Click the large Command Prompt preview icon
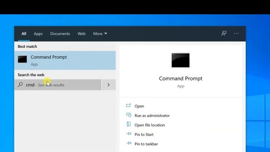This screenshot has width=270, height=152. [181, 60]
